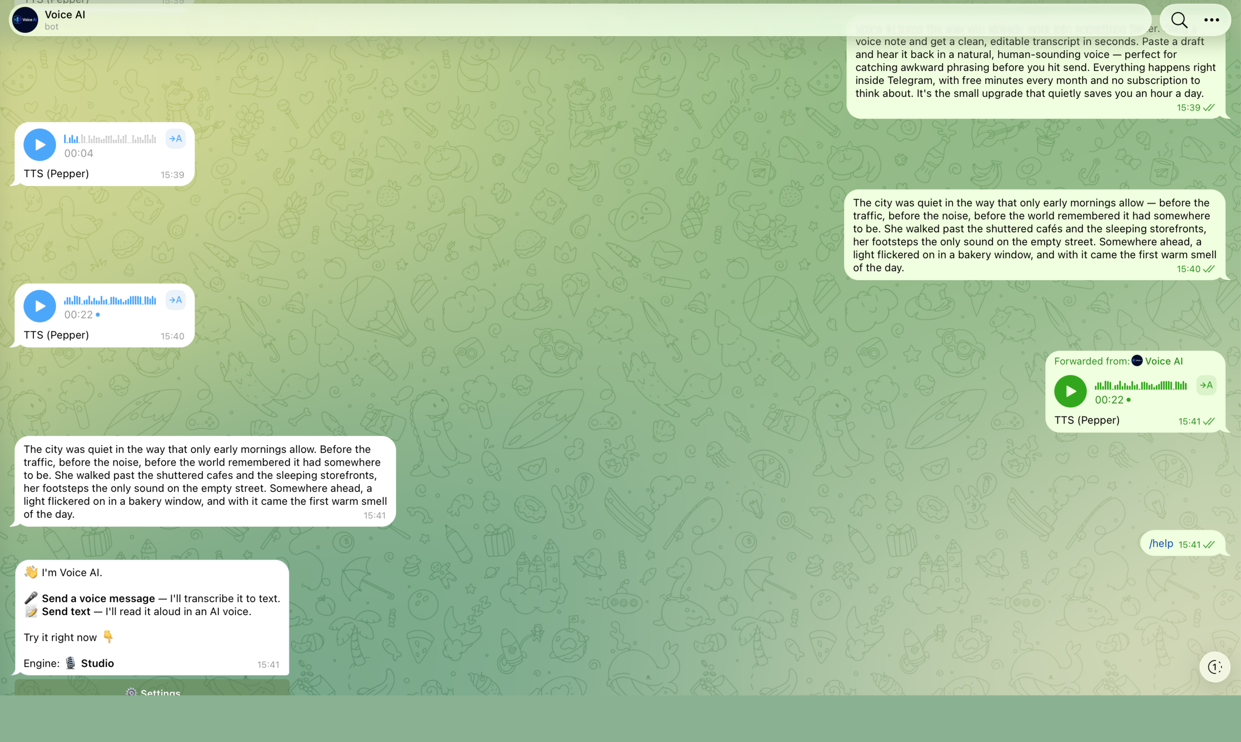This screenshot has width=1241, height=742.
Task: Play the 00:22 voice message sent at 15:40
Action: pyautogui.click(x=40, y=306)
